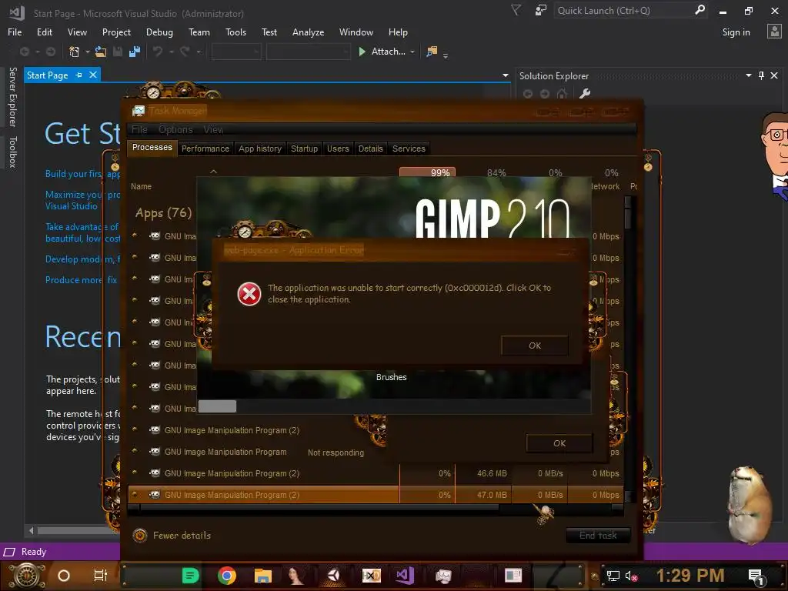Click the pin icon on Start Page tab

[x=79, y=75]
